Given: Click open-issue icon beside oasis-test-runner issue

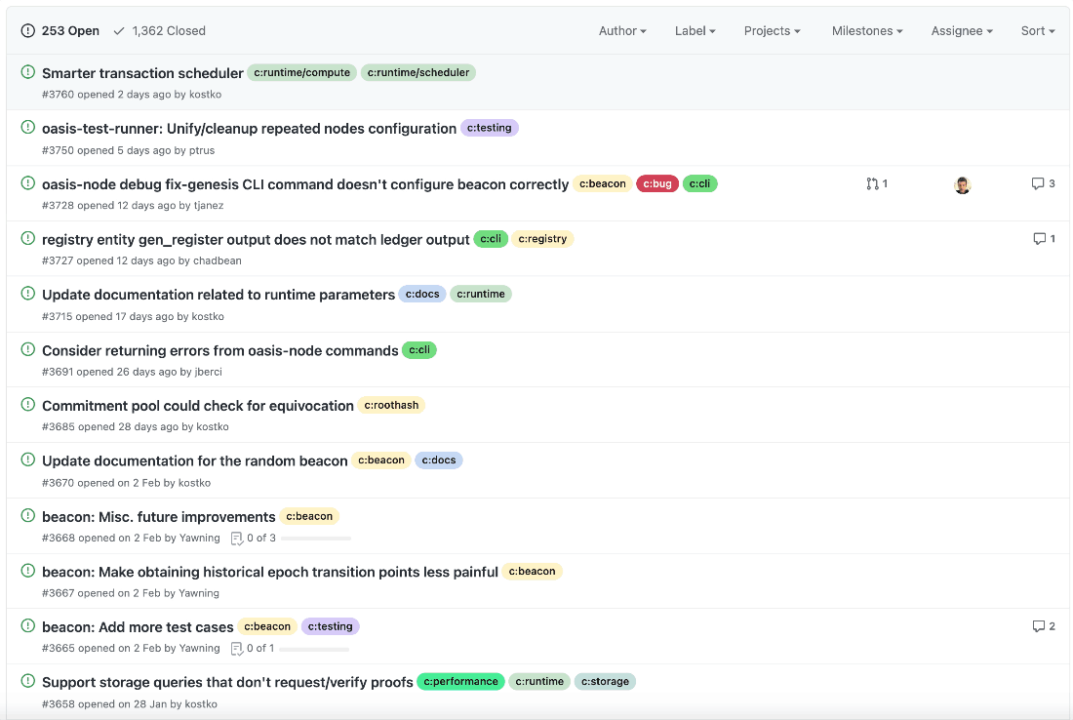Looking at the screenshot, I should (x=28, y=127).
